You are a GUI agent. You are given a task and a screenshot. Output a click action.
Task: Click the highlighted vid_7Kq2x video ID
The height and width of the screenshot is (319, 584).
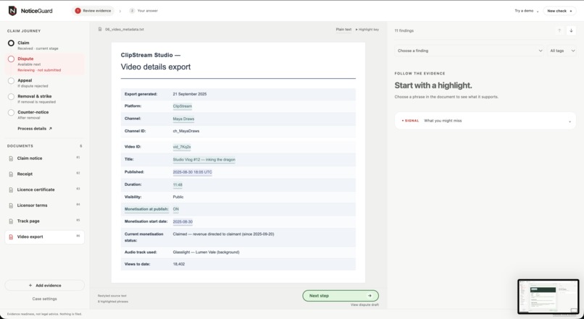pyautogui.click(x=182, y=147)
